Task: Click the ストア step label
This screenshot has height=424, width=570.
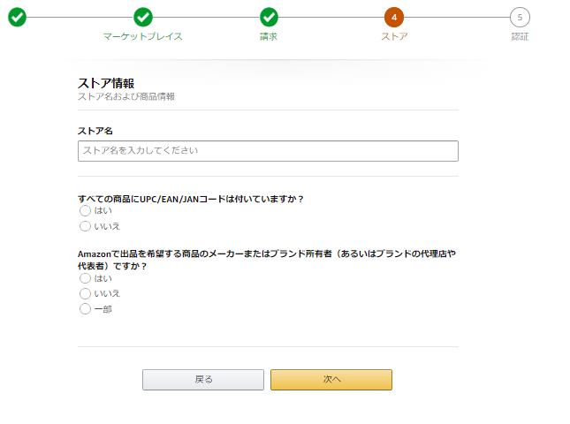Action: click(394, 37)
